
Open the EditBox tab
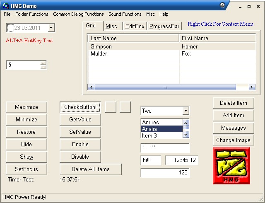[x=135, y=26]
